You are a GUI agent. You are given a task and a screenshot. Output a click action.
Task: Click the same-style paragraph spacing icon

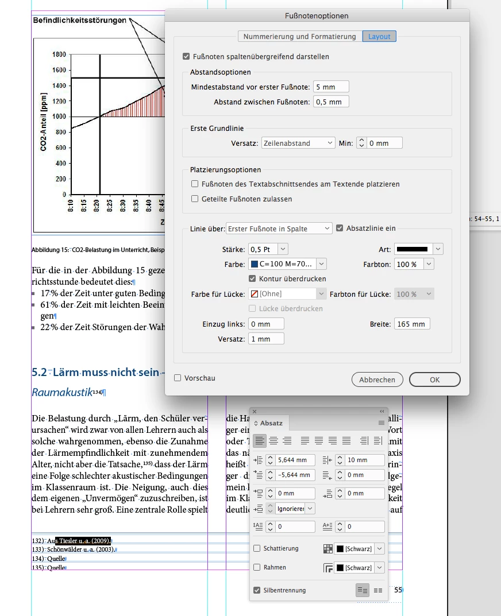(258, 509)
